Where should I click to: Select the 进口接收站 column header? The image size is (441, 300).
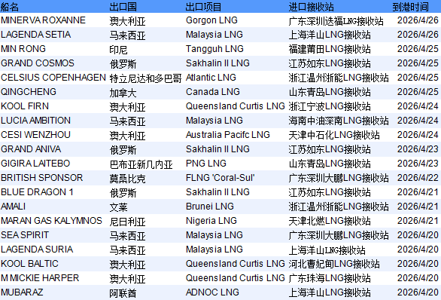(x=311, y=7)
